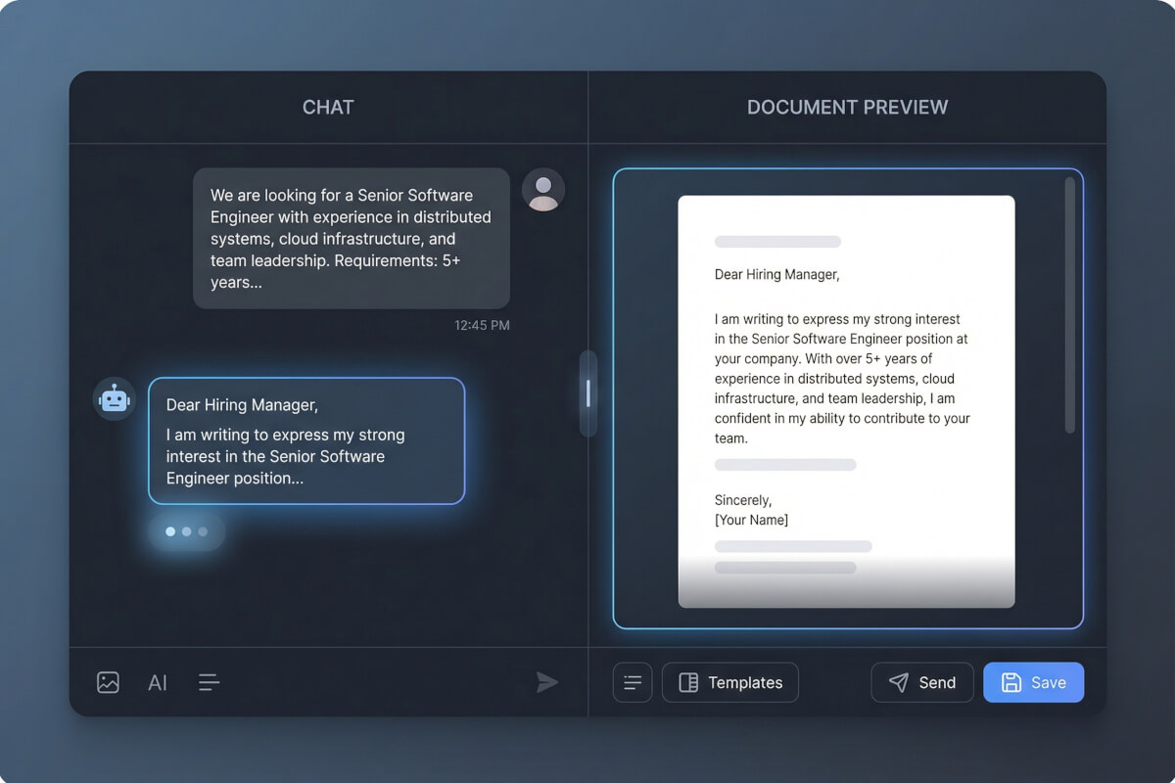Click the [Your Name] placeholder in the letter
The image size is (1175, 783).
tap(751, 520)
